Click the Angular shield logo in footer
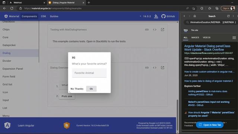The width and height of the screenshot is (238, 134). tap(7, 125)
